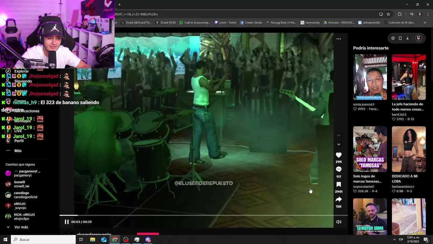Open new browser tab with plus
This screenshot has height=244, width=433.
tap(119, 4)
